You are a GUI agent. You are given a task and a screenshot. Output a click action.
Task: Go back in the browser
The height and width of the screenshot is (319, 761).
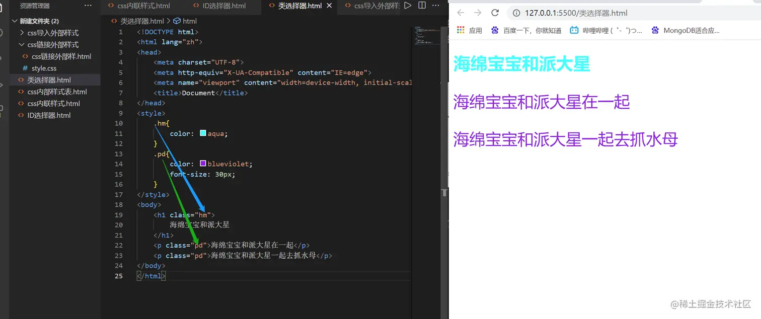click(x=461, y=13)
